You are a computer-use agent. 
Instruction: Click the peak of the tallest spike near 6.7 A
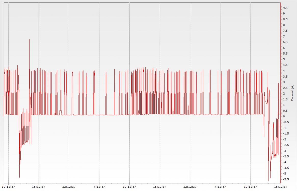pos(29,40)
